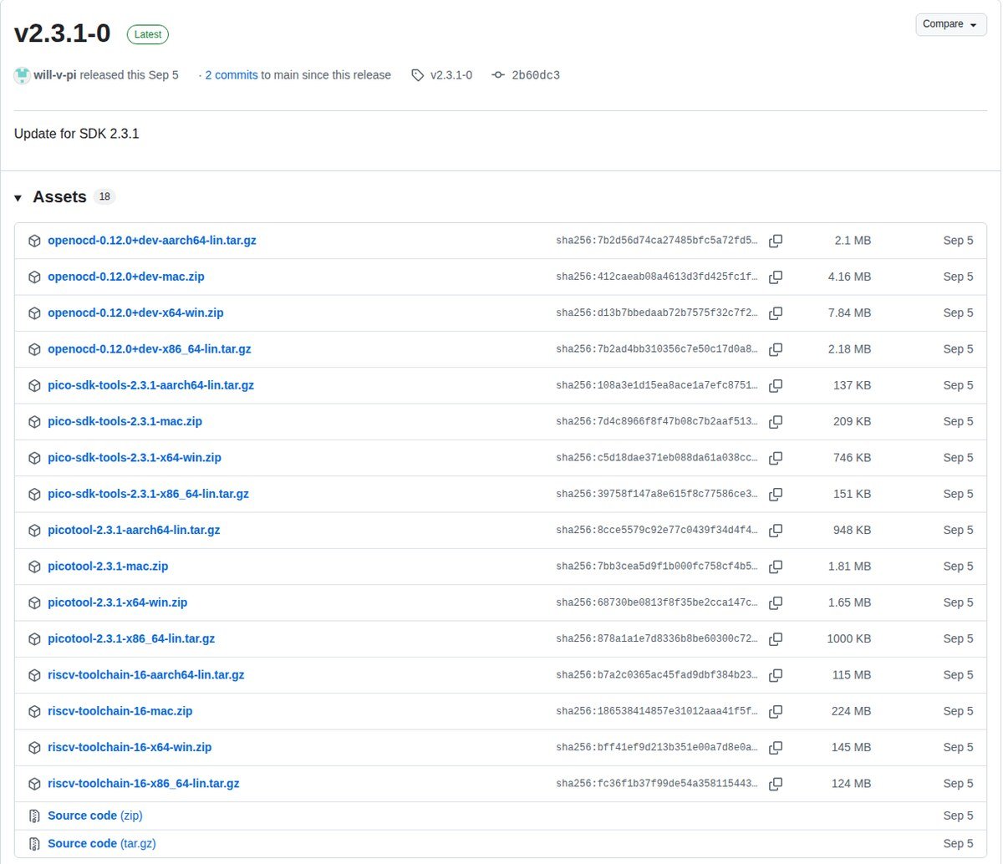Viewport: 1003px width, 864px height.
Task: Download pico-sdk-tools-2.3.1-aarch64-lin.tar.gz
Action: tap(150, 385)
